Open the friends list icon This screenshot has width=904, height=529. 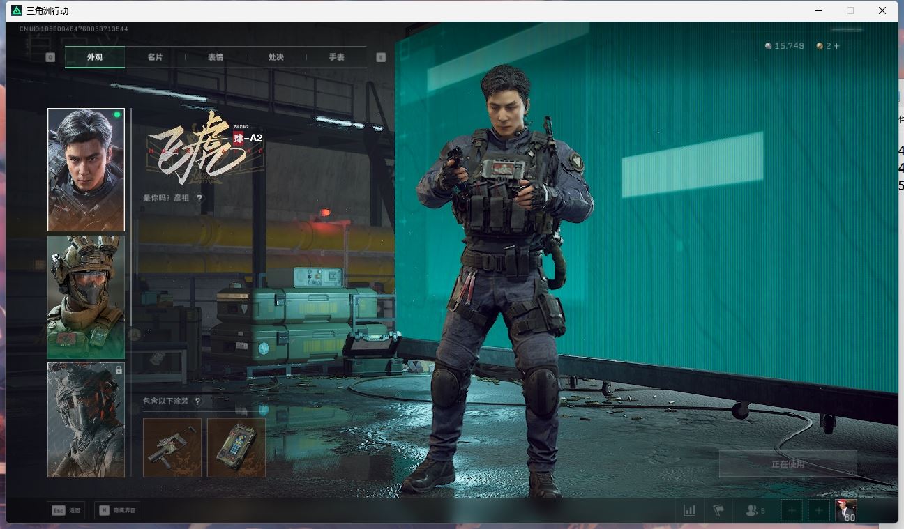[x=754, y=511]
